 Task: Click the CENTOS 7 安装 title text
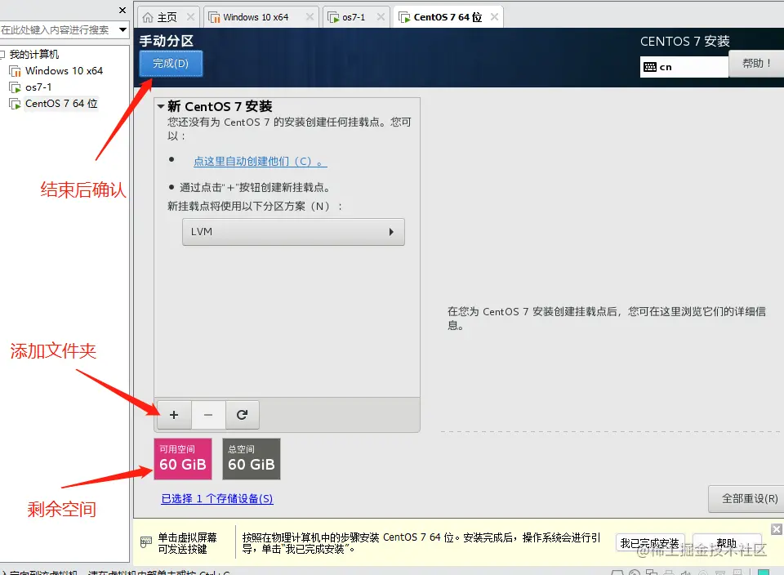(685, 41)
